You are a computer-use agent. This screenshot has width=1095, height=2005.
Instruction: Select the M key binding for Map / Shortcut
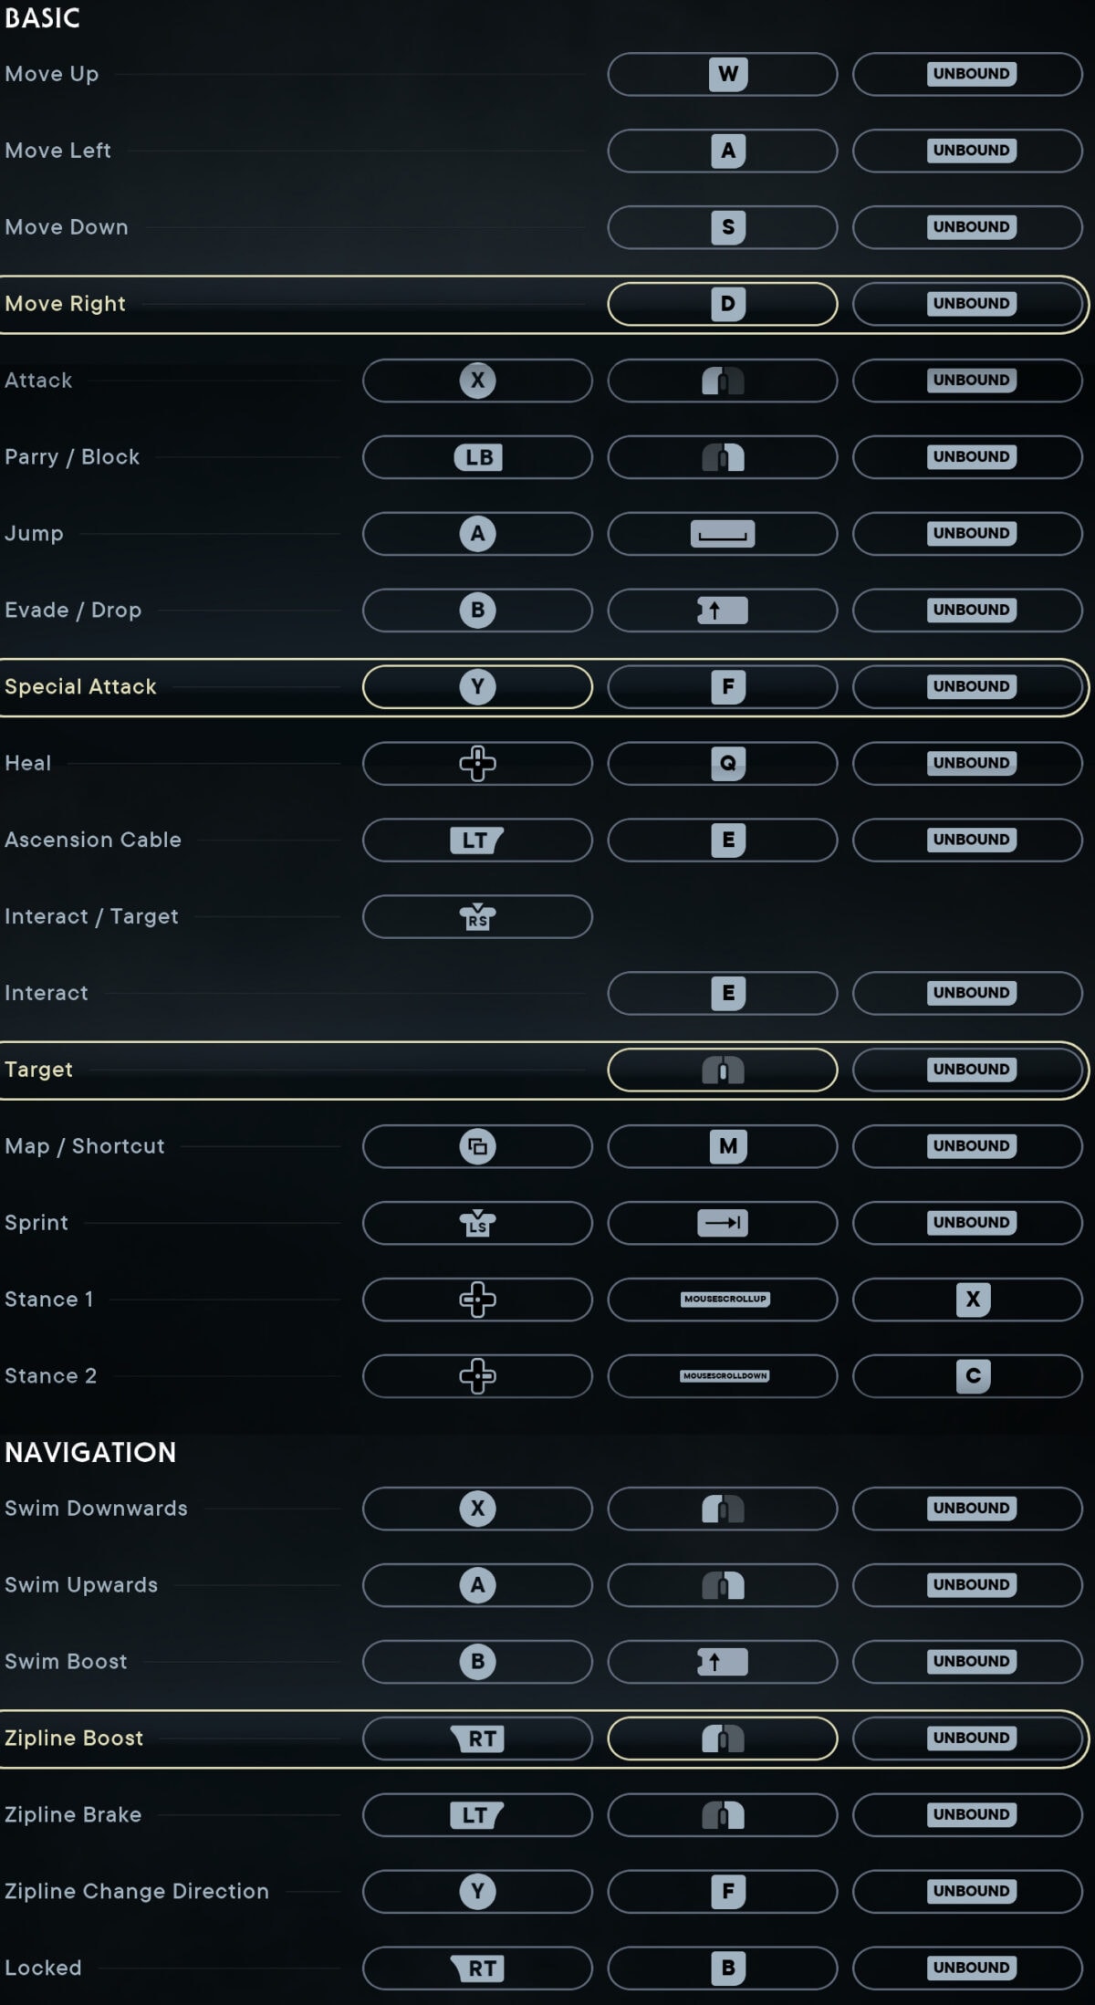(x=722, y=1146)
